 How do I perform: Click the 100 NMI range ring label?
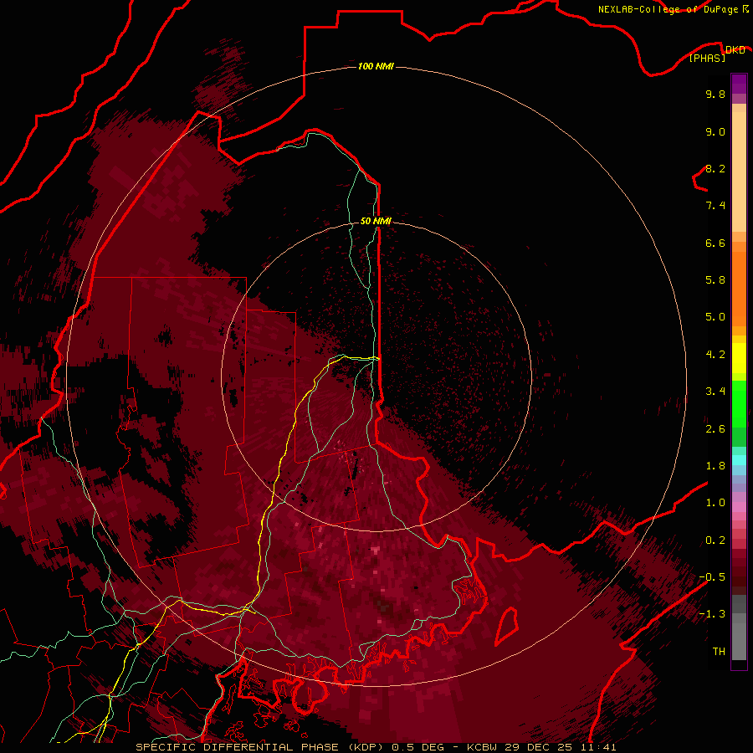point(376,66)
